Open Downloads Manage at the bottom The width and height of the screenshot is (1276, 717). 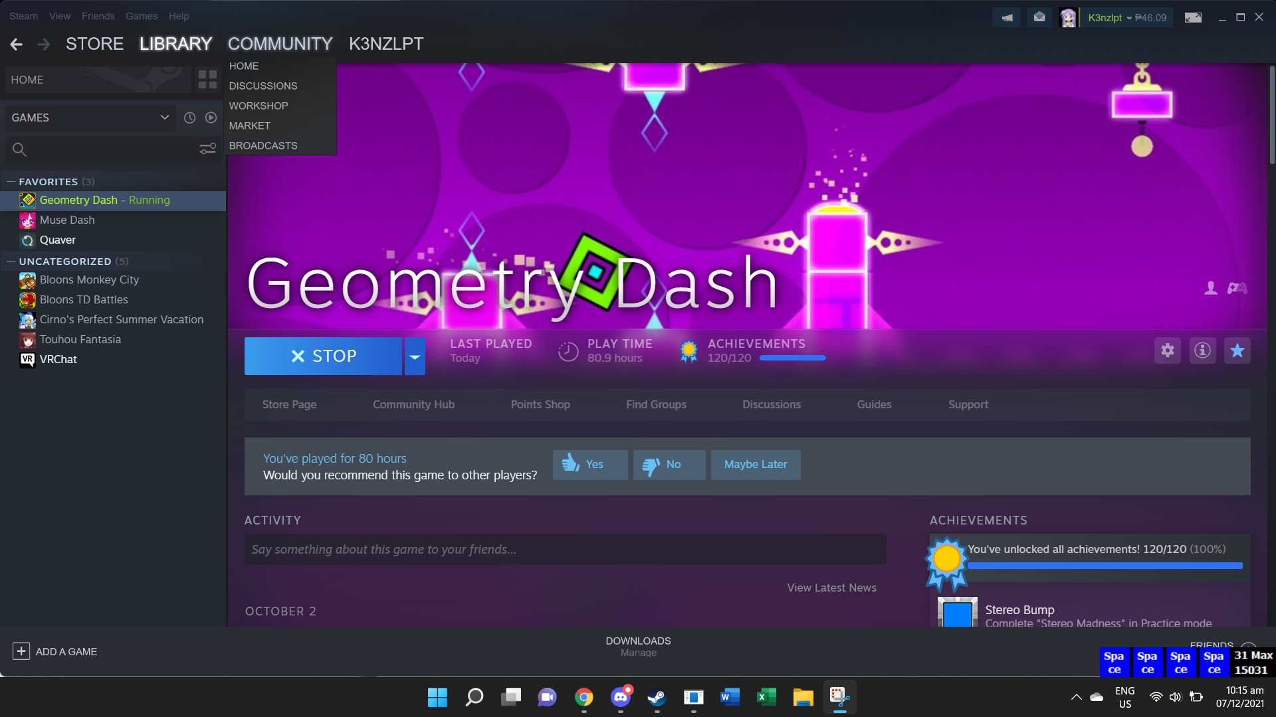638,646
